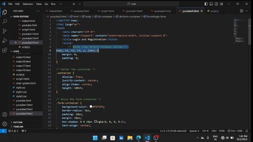Open the Run and Debug view
253x142 pixels.
5,41
